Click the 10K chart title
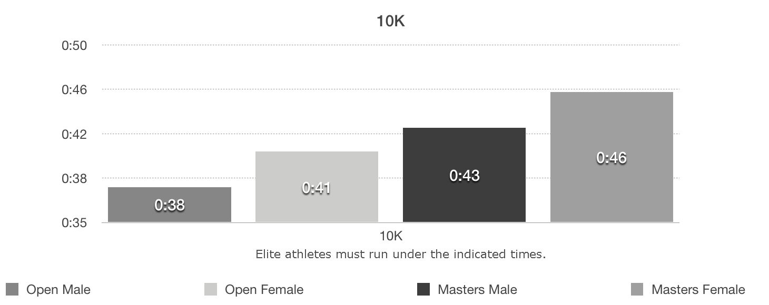769x305 pixels. coord(390,22)
